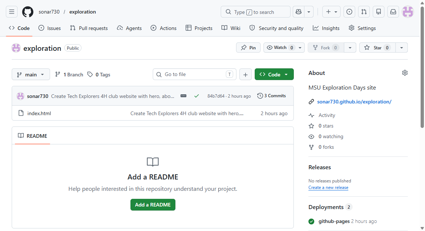Open the Pull requests tab
This screenshot has height=231, width=425.
click(x=89, y=28)
